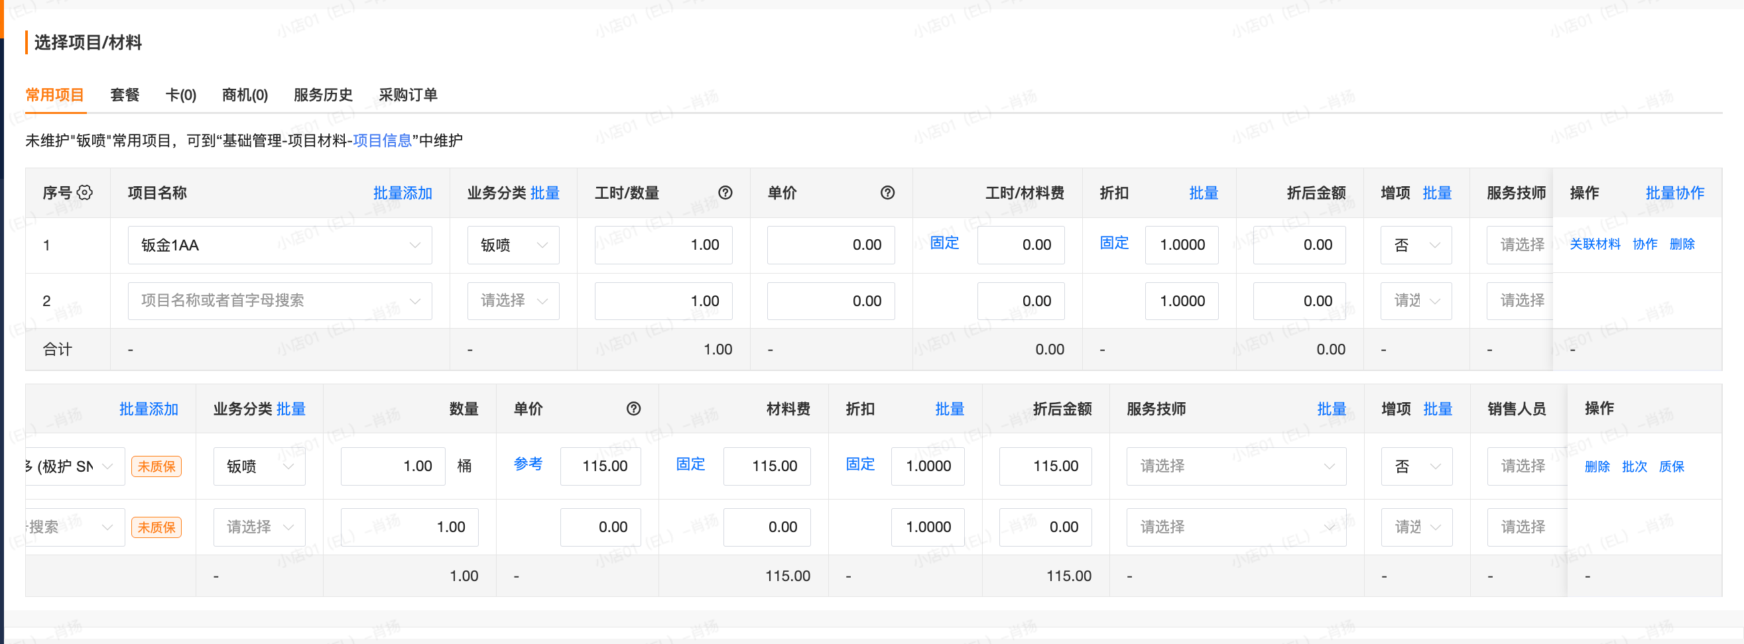Open the 钣金1AA project name dropdown
The width and height of the screenshot is (1744, 644).
coord(279,245)
